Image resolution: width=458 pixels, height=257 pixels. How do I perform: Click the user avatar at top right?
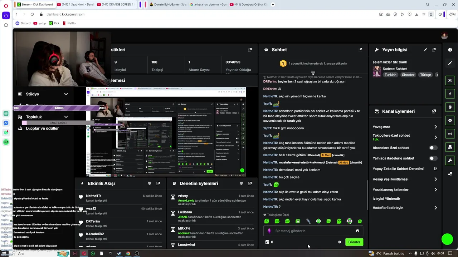(x=444, y=36)
